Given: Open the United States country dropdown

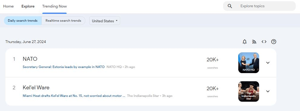Looking at the screenshot, I should tap(105, 21).
